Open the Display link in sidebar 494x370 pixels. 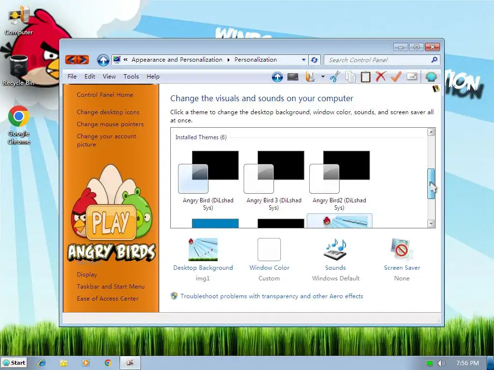pos(87,274)
